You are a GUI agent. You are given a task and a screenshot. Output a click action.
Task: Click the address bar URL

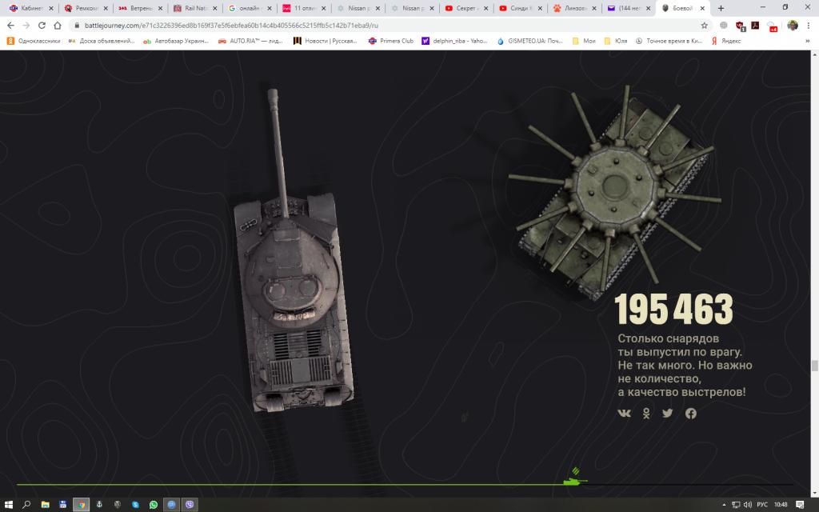231,25
